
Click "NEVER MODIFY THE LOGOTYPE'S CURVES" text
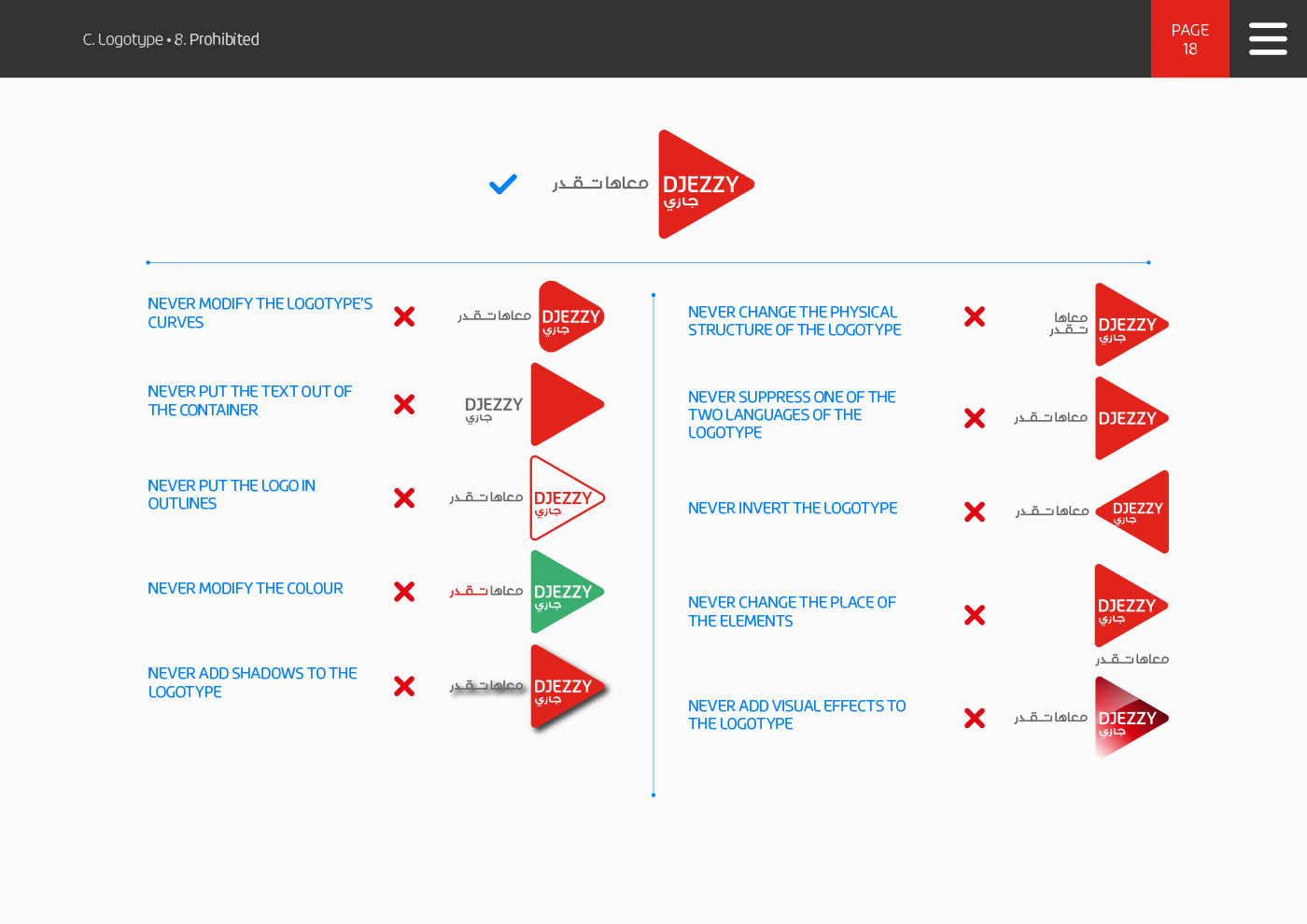click(x=260, y=313)
